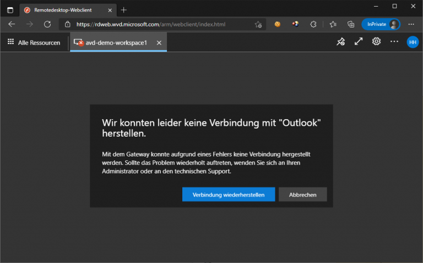
Task: Open a new browser tab
Action: [124, 10]
